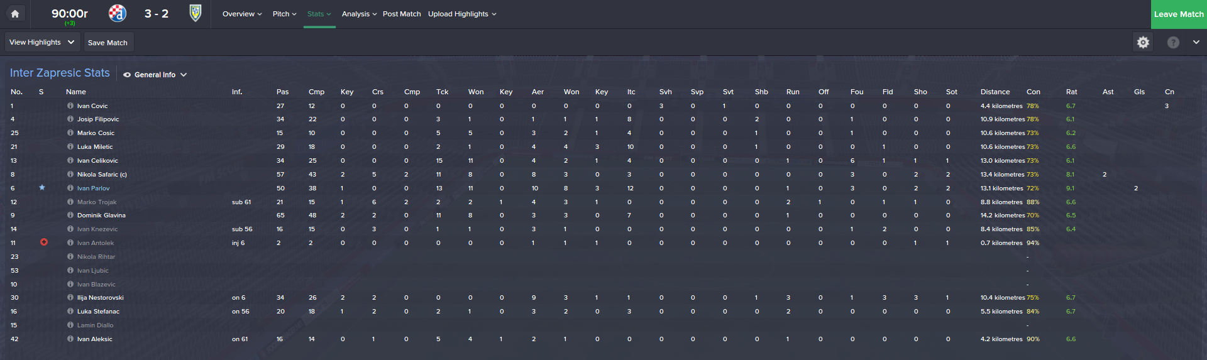1207x360 pixels.
Task: Click the info icon beside Nikola Safaric
Action: click(70, 174)
